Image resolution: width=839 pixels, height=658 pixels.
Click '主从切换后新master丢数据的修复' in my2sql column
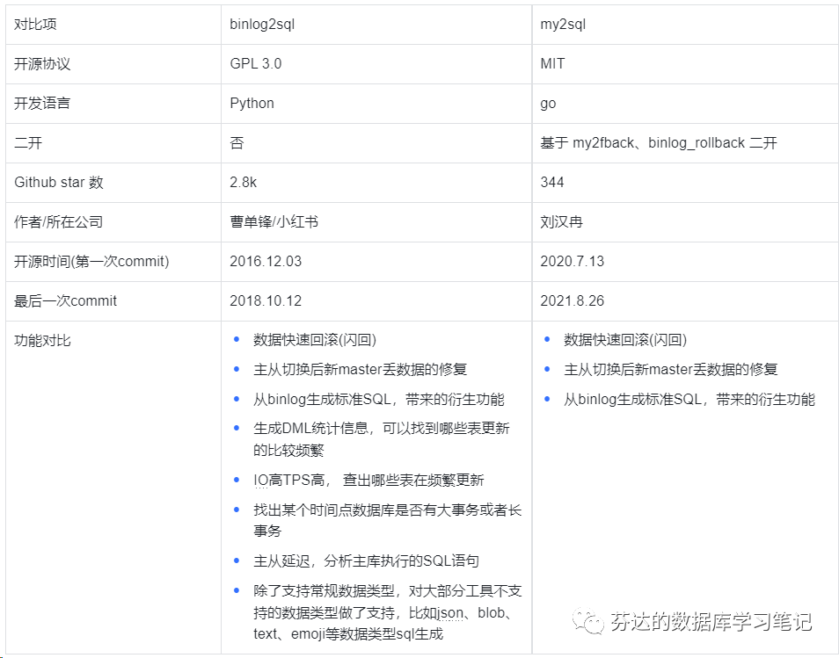click(x=670, y=369)
